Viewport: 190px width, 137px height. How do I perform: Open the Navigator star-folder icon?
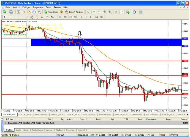coord(29,12)
